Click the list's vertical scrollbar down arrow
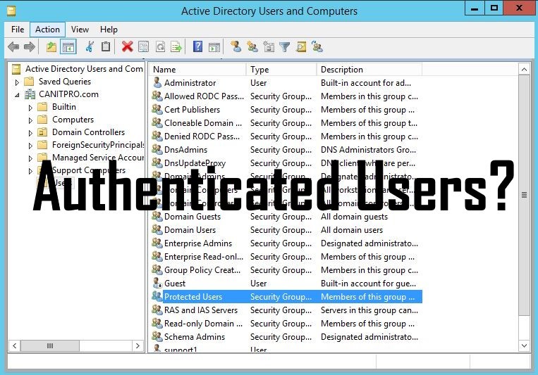538x375 pixels. [524, 345]
